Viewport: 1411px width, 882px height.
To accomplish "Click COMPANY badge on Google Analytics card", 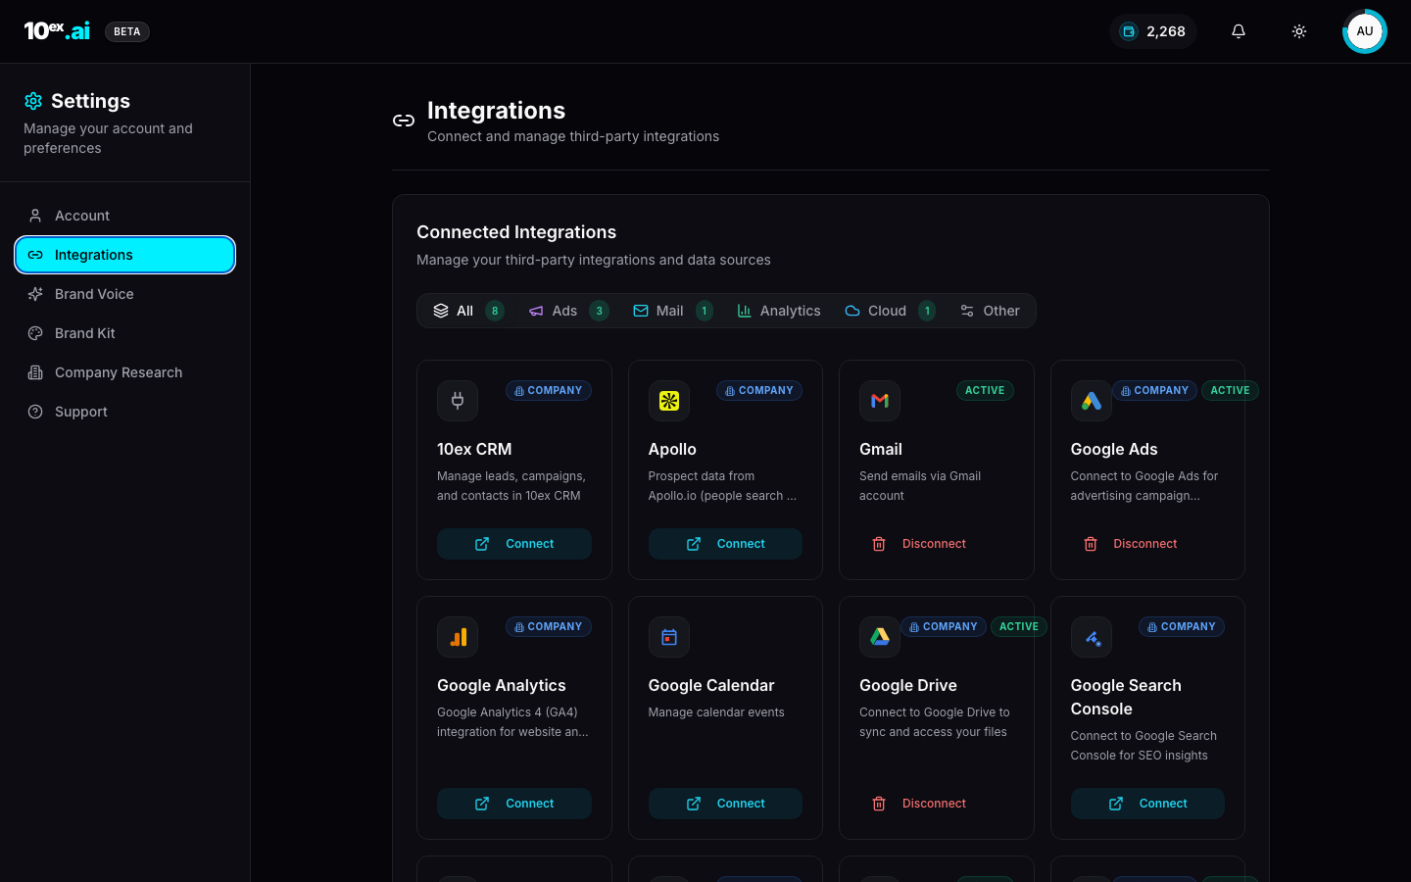I will coord(549,626).
